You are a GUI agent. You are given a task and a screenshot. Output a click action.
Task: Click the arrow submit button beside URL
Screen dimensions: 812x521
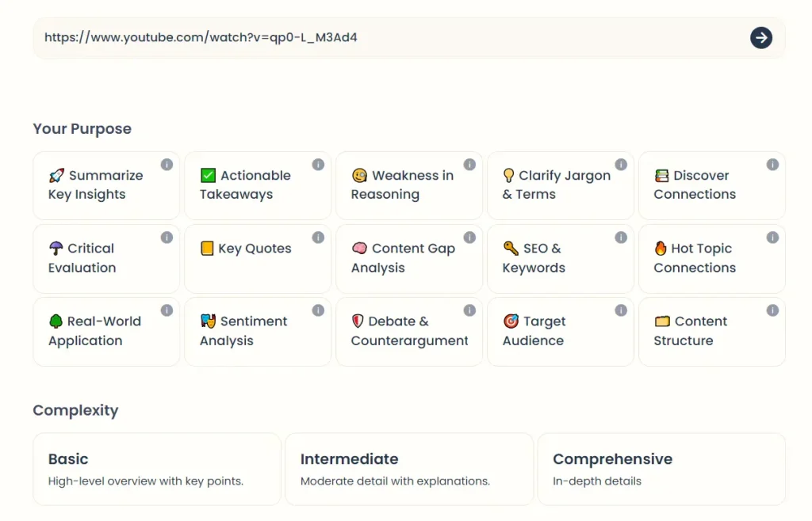(x=760, y=37)
